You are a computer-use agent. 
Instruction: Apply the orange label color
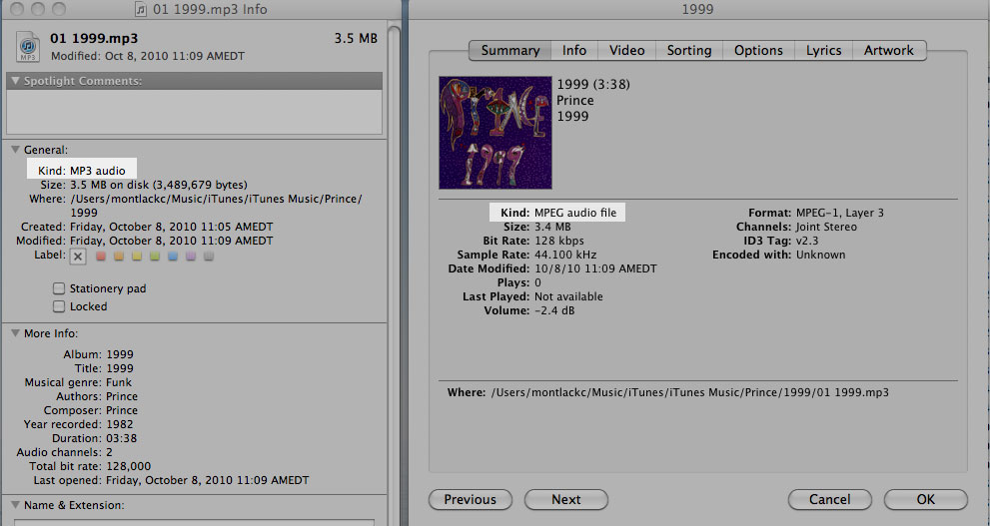click(x=118, y=257)
